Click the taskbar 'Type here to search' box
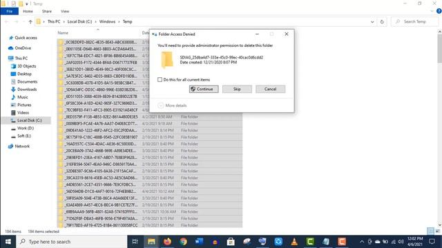 (x=72, y=242)
